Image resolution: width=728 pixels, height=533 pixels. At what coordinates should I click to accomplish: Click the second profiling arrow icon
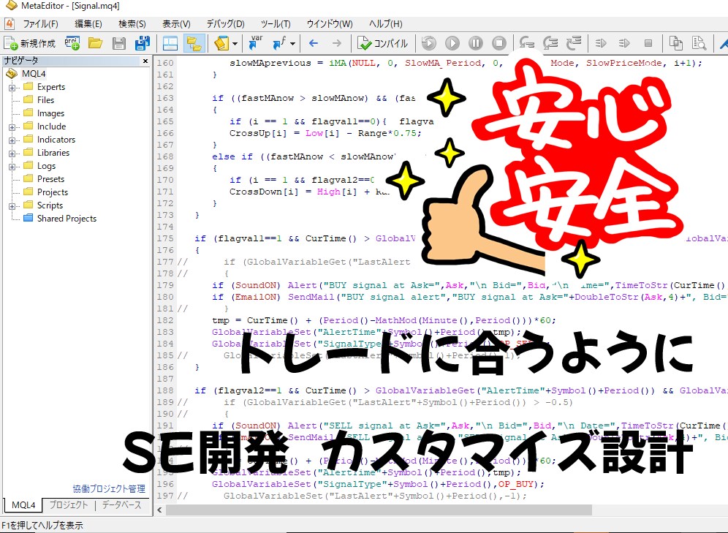click(624, 44)
